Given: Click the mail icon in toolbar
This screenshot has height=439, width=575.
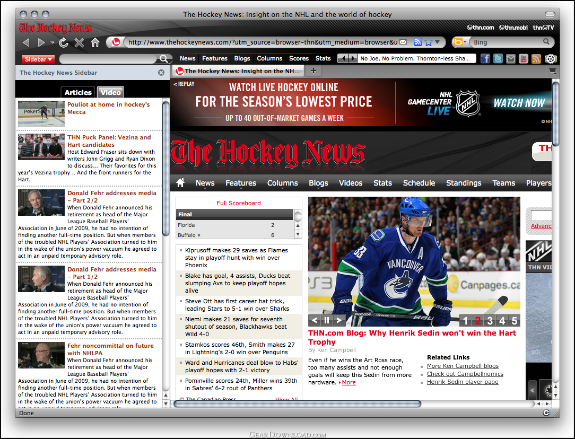Looking at the screenshot, I should pyautogui.click(x=511, y=59).
